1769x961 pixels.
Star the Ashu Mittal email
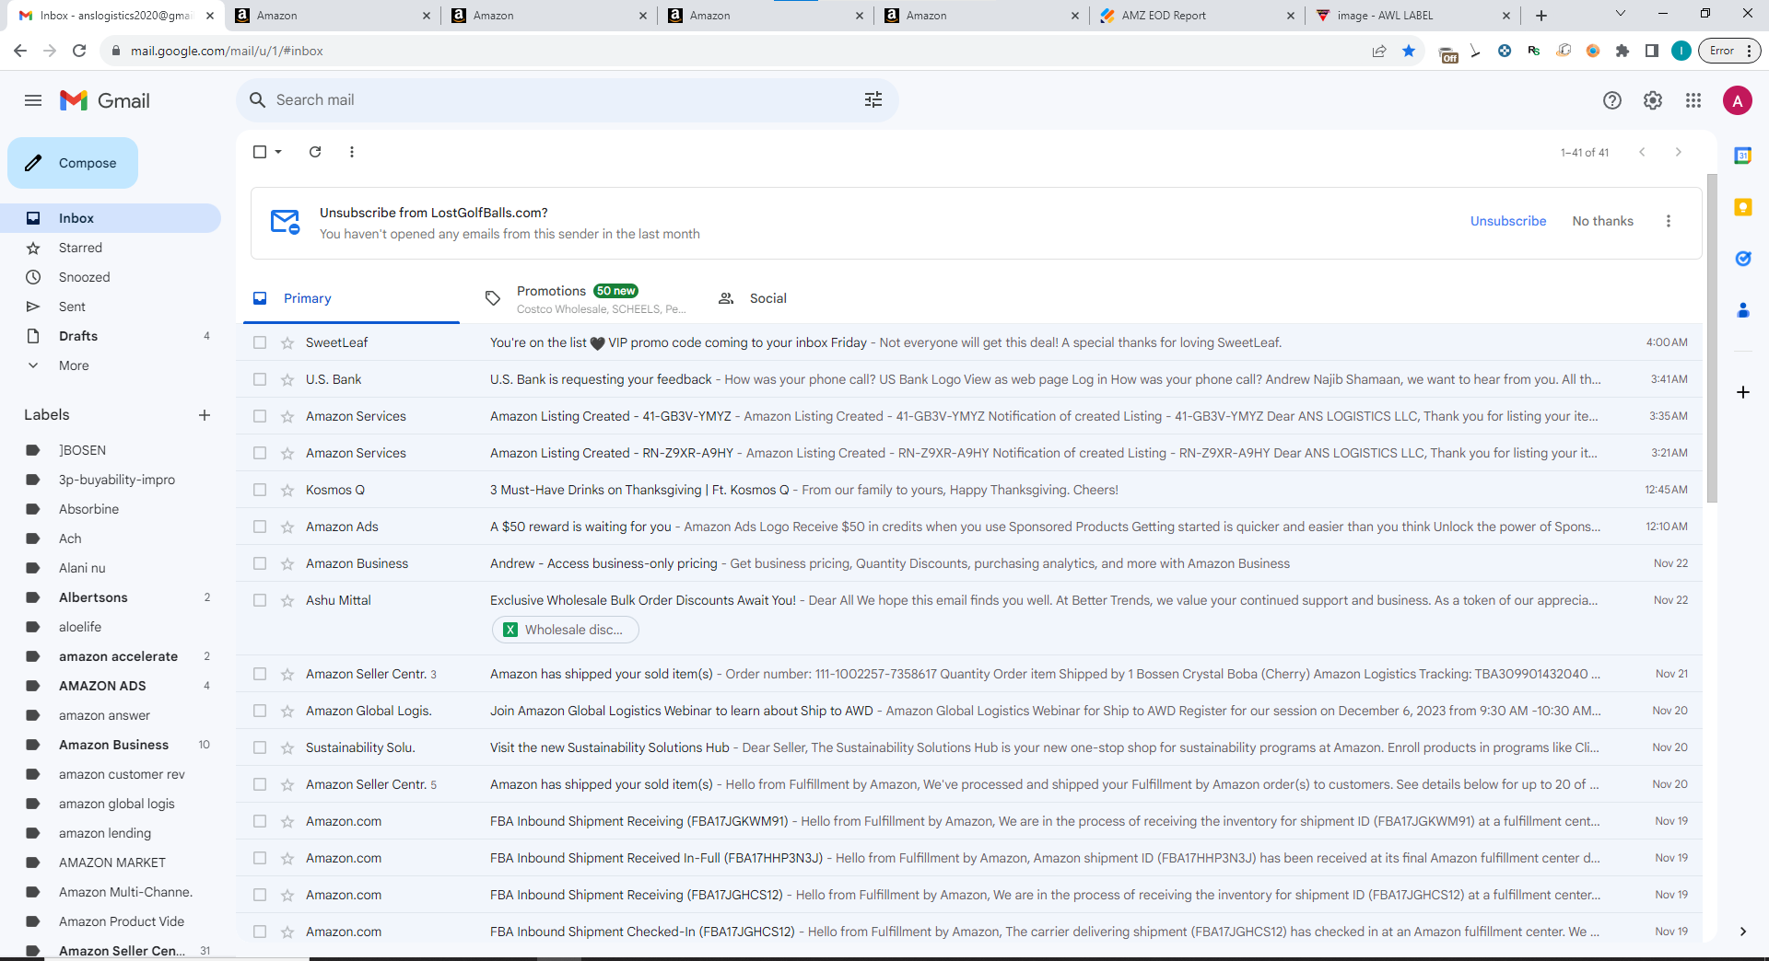click(x=287, y=600)
